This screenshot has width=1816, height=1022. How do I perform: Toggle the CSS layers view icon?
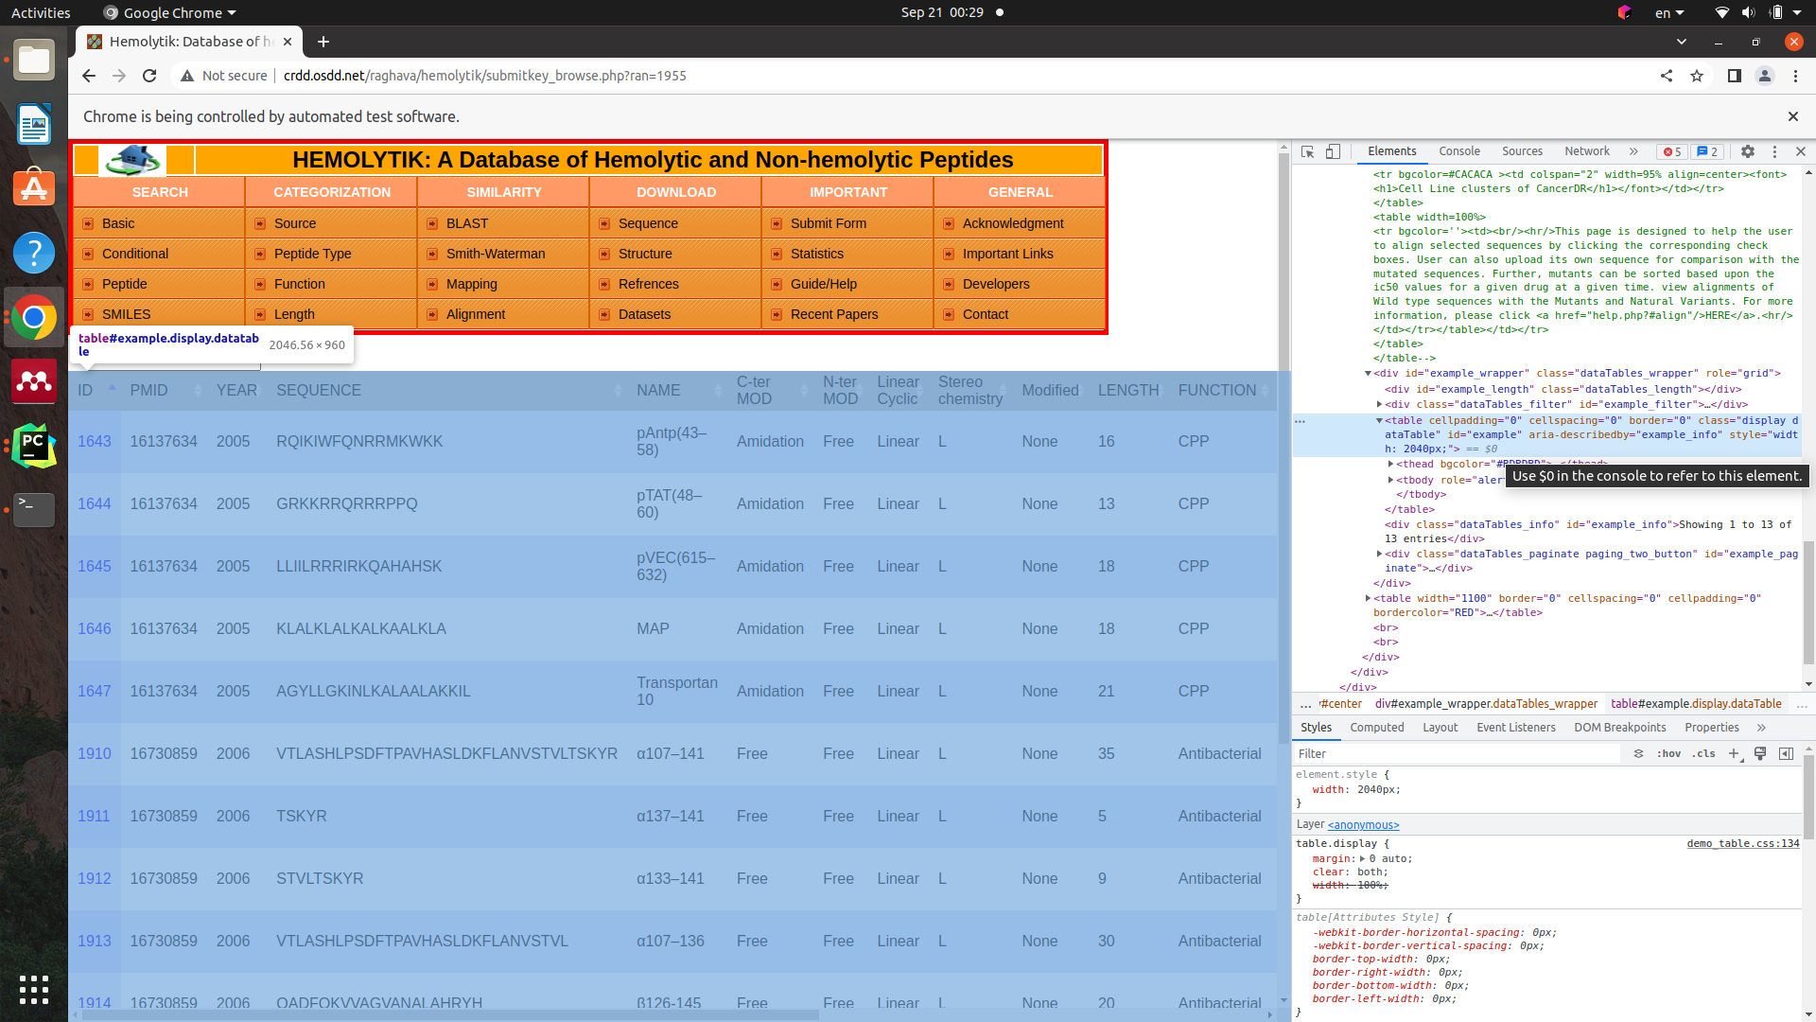point(1638,754)
